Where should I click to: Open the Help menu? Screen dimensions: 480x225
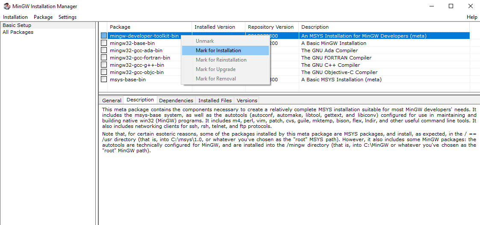(472, 17)
